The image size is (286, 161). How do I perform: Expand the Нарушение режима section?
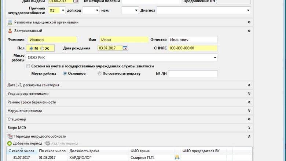coord(249,111)
